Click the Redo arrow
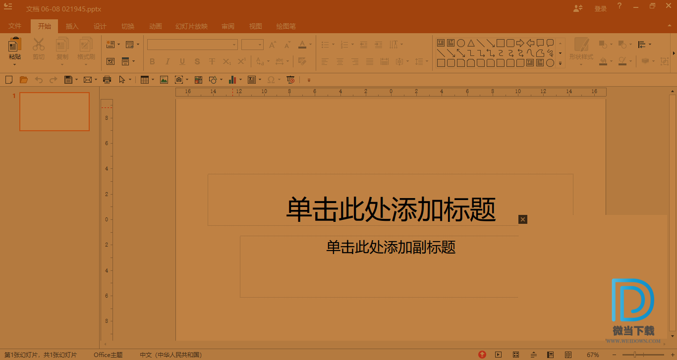Viewport: 677px width, 360px height. 53,79
